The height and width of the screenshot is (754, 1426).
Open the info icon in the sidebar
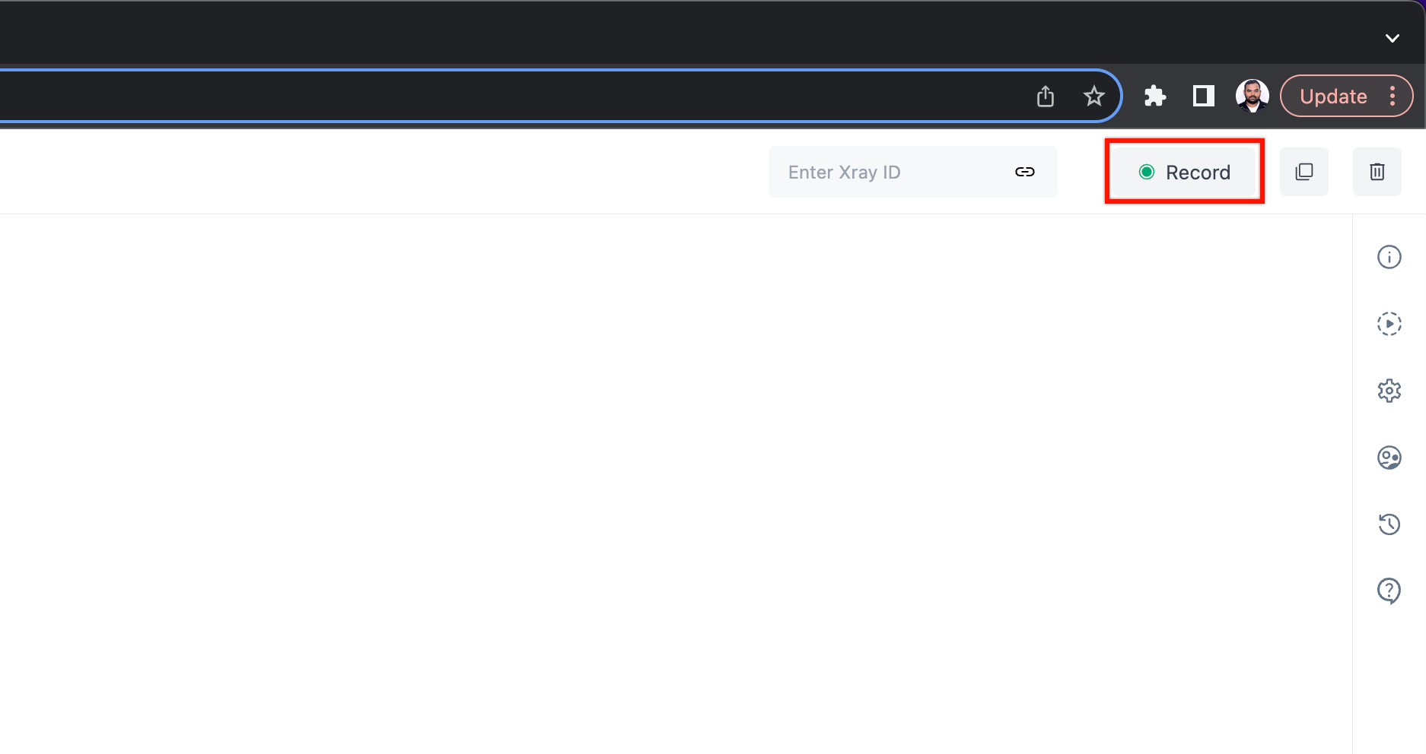1389,257
